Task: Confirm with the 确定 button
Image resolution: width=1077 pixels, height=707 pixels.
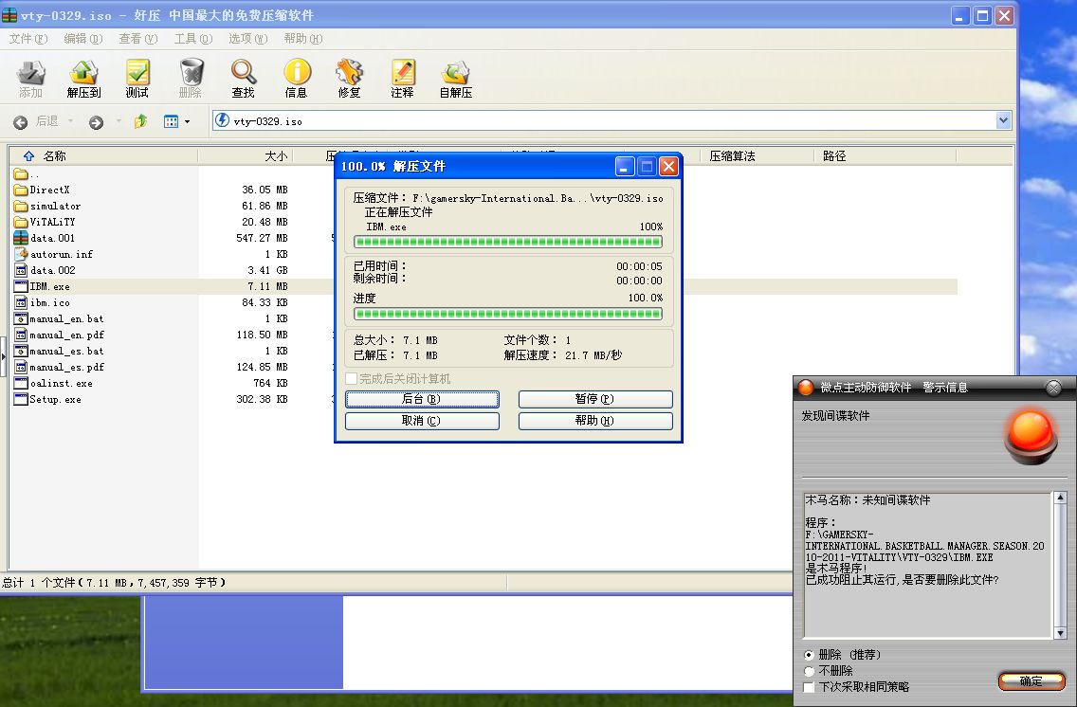Action: (1031, 680)
